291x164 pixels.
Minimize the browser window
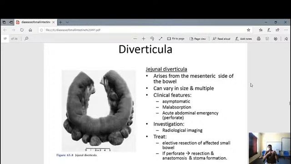[x=266, y=22]
